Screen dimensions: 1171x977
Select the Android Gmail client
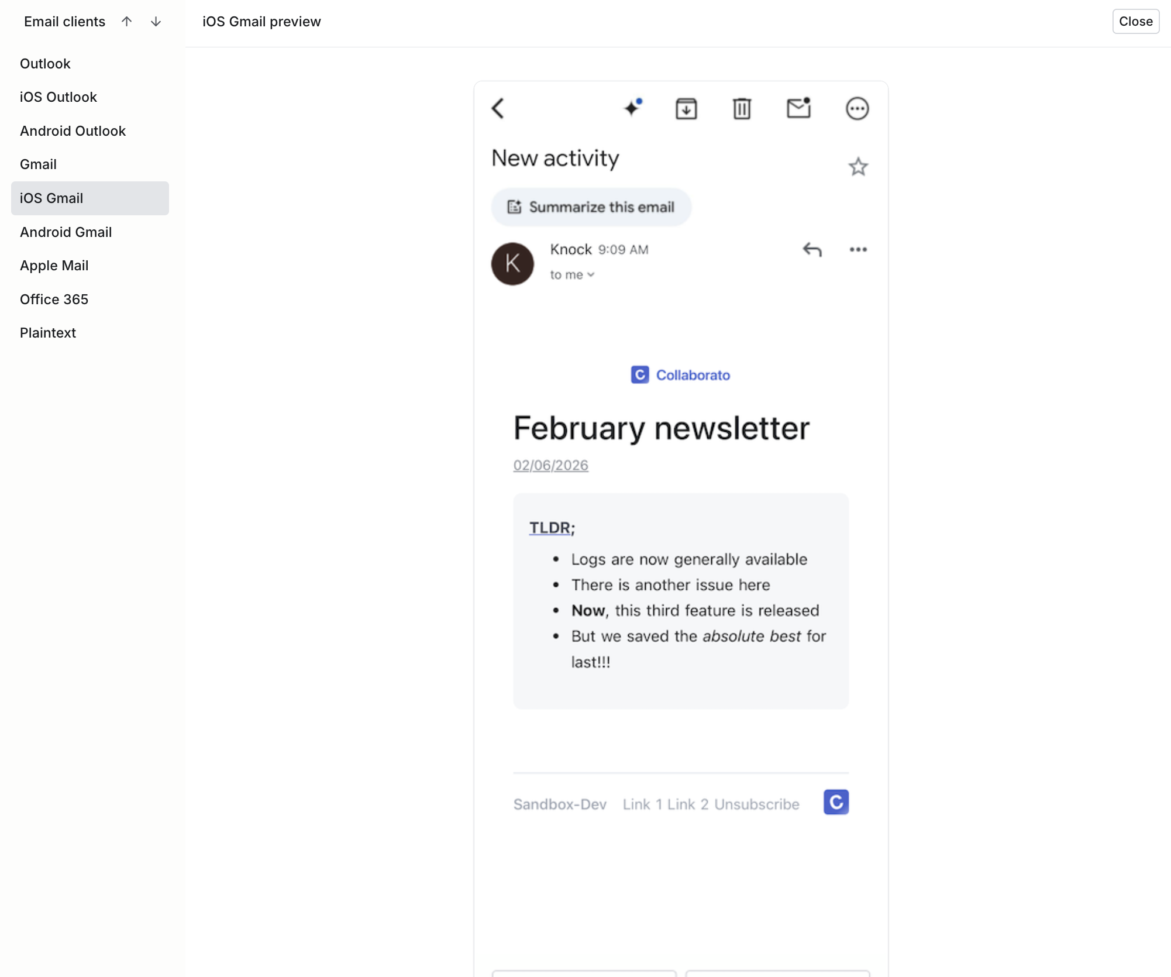66,232
